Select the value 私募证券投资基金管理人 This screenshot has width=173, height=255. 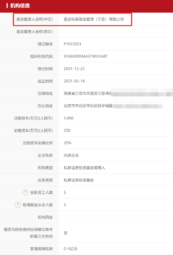pos(84,168)
